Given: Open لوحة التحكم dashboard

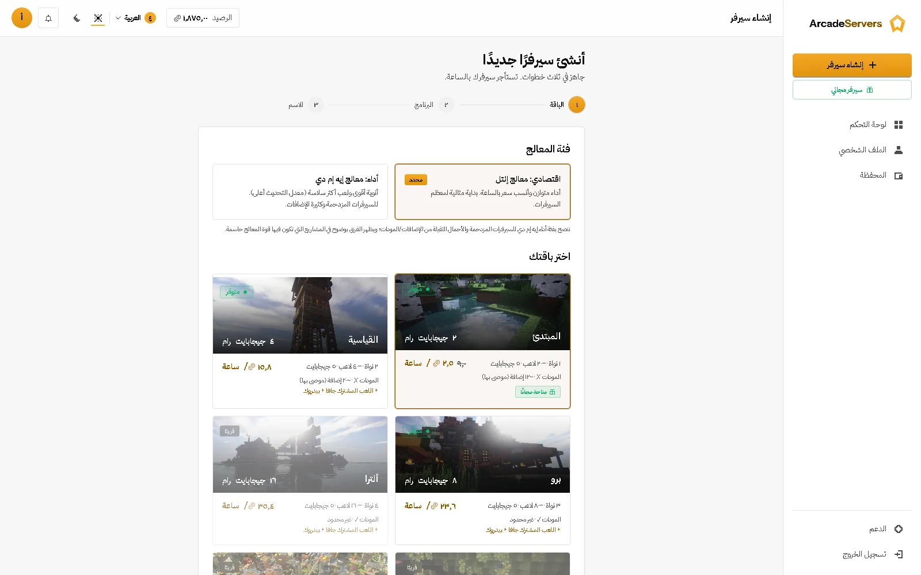Looking at the screenshot, I should pos(852,125).
